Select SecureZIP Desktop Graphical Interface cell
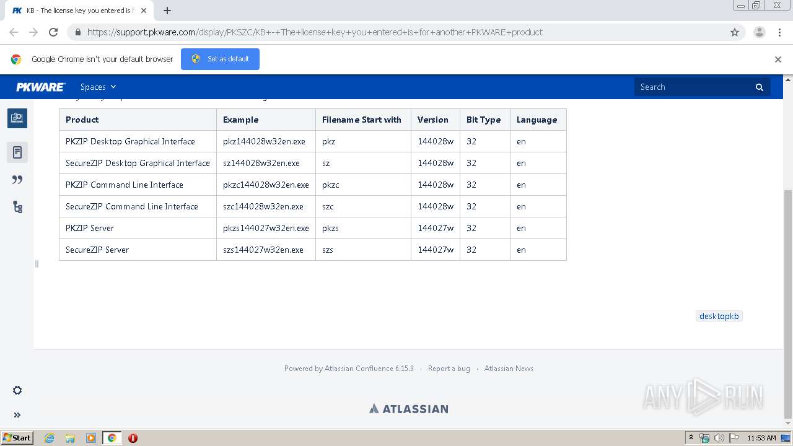 point(138,163)
